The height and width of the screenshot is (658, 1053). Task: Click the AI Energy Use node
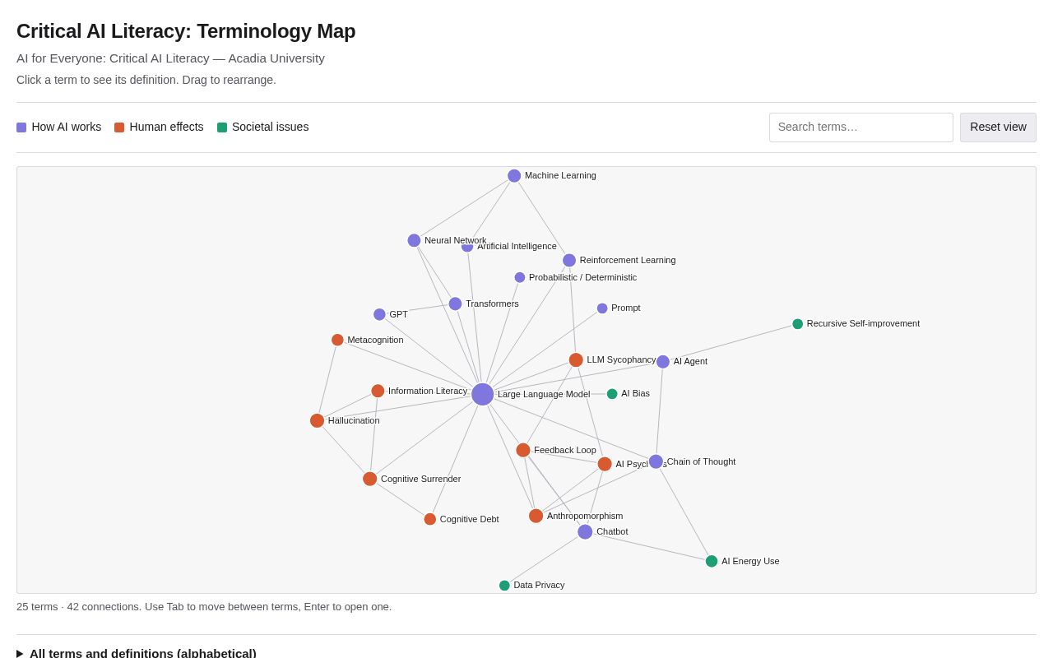(x=712, y=561)
